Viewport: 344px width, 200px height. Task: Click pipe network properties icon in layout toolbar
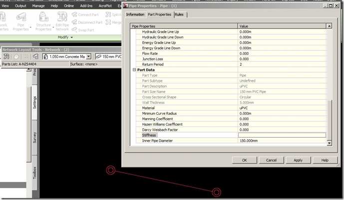pos(6,56)
